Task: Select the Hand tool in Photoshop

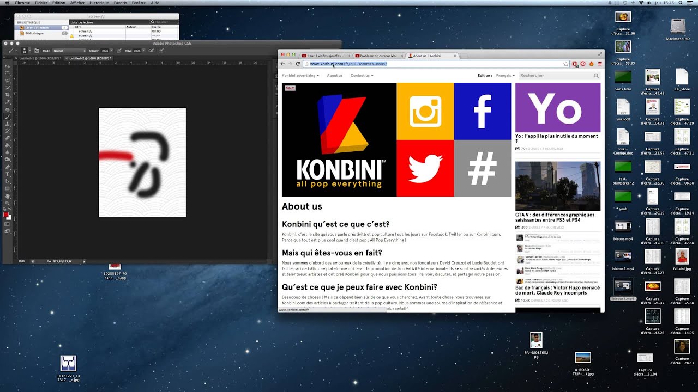Action: (x=7, y=196)
